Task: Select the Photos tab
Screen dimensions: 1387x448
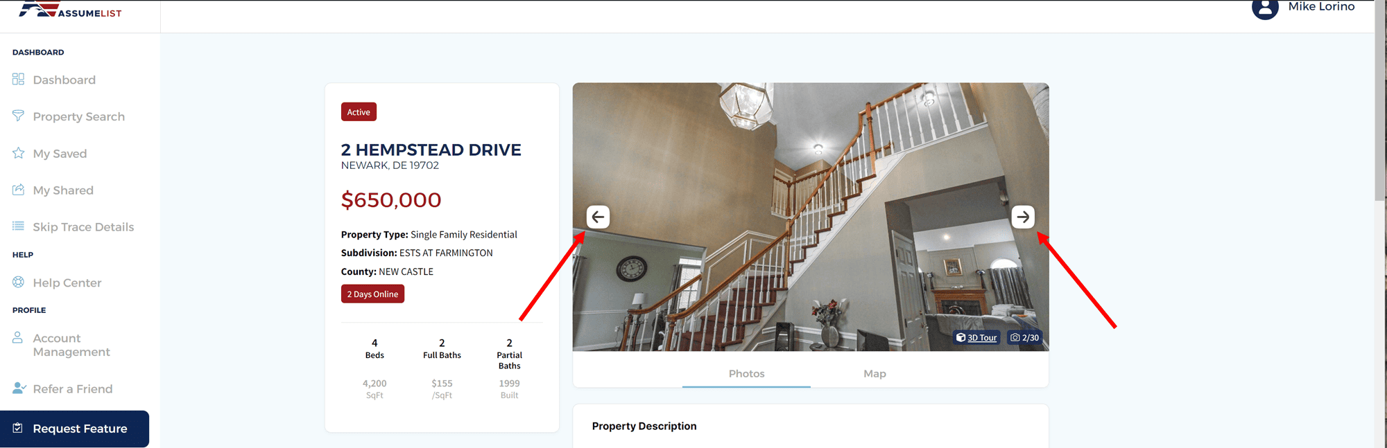Action: [x=746, y=373]
